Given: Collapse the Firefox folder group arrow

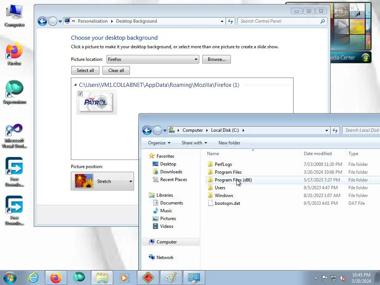Looking at the screenshot, I should [x=75, y=85].
